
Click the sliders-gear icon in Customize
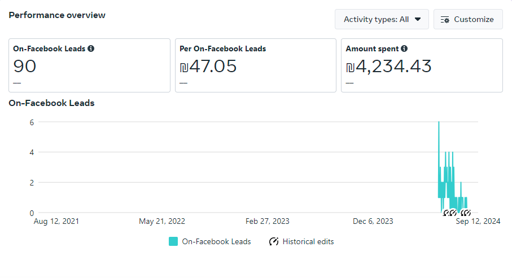pyautogui.click(x=445, y=20)
